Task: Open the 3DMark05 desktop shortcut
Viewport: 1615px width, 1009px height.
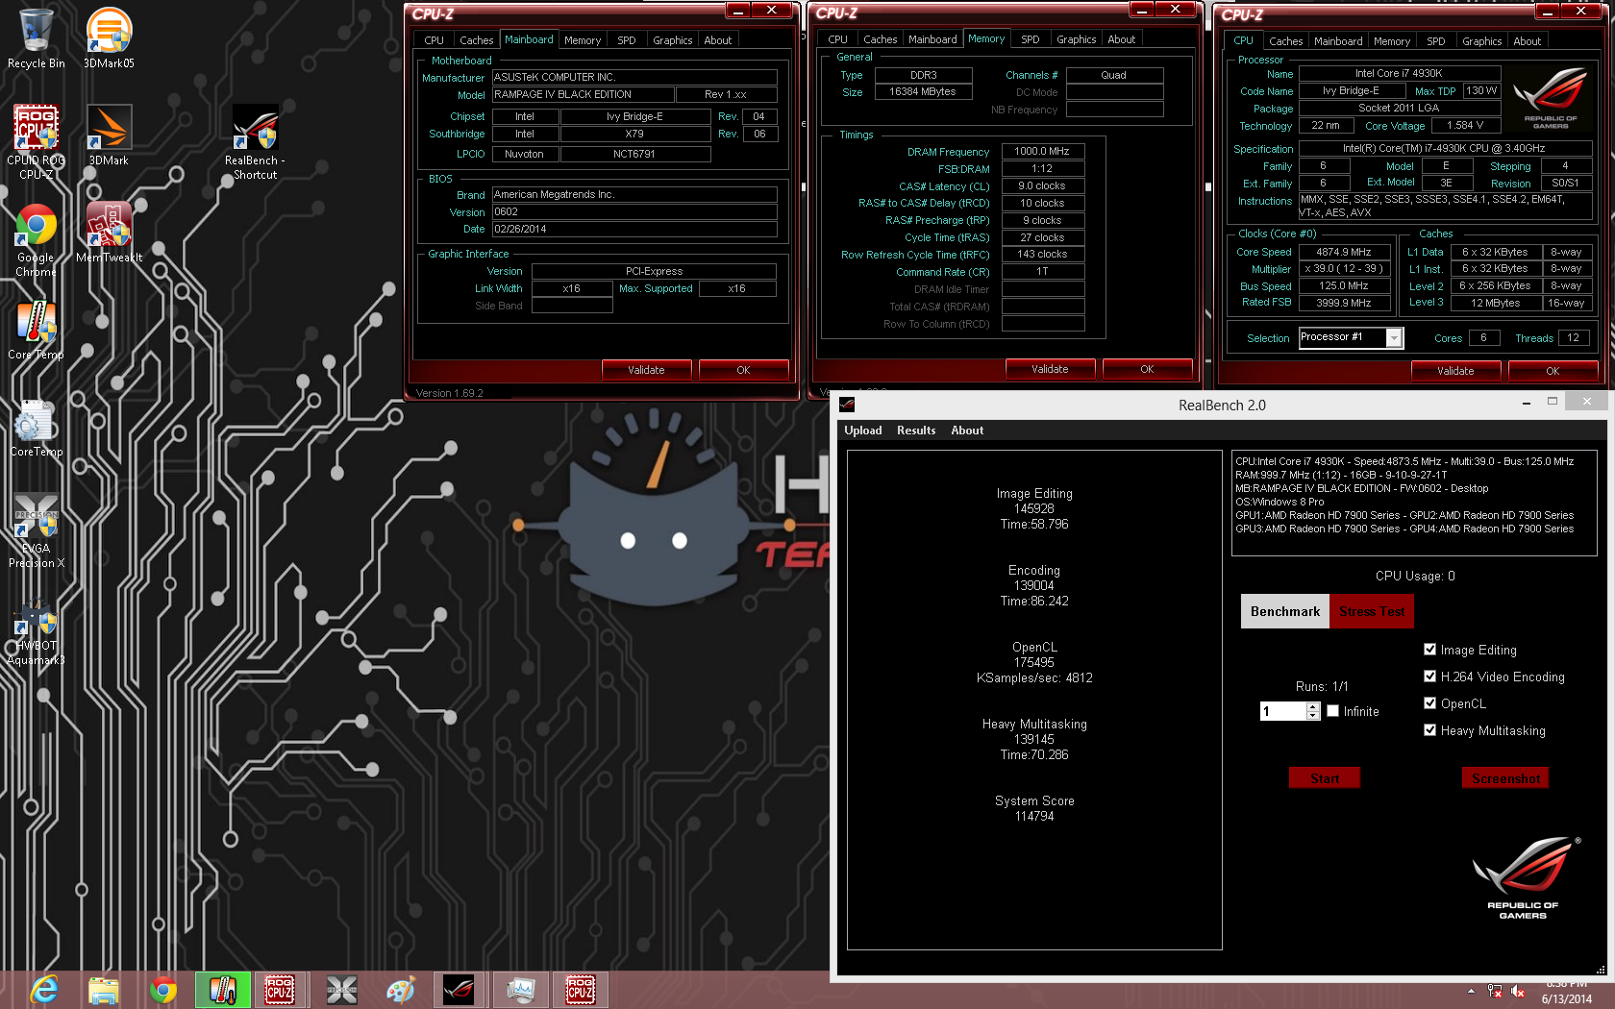Action: [x=109, y=38]
